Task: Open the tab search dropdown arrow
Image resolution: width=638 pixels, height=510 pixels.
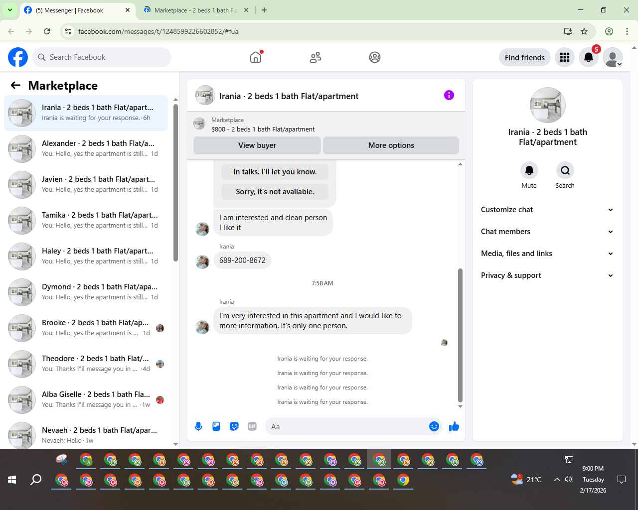Action: tap(10, 10)
